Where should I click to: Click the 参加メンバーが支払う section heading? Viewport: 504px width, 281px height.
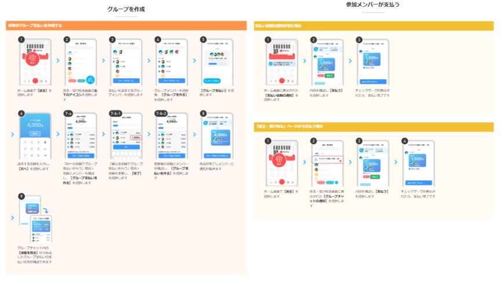tap(372, 5)
